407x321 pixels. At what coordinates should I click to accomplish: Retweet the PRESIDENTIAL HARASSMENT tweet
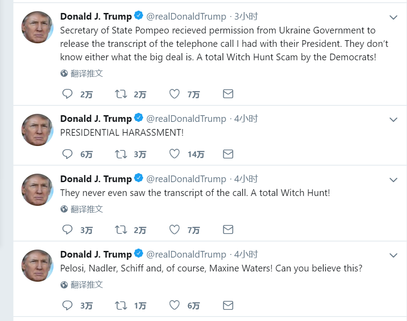tap(120, 154)
